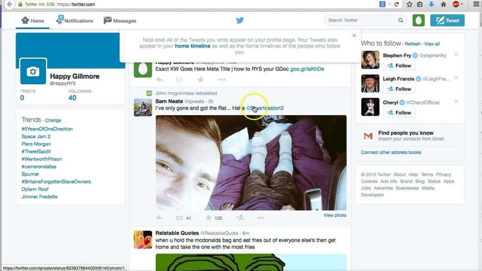Follow Cheryl
482x271 pixels.
point(399,112)
